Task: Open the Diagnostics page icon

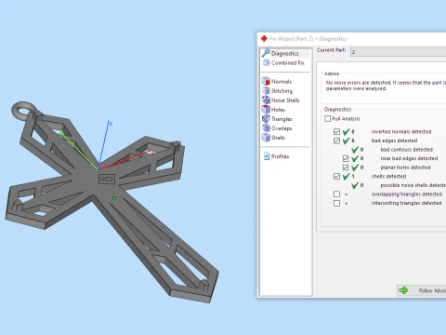Action: pos(266,53)
